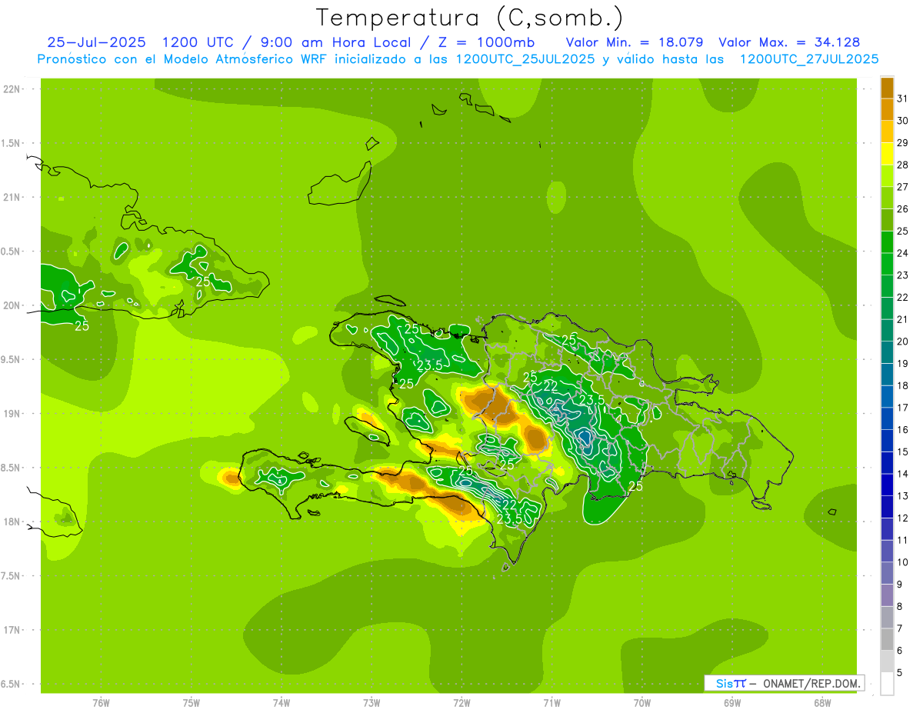
Task: Click blue legend swatch between 17 and 18
Action: tap(887, 396)
